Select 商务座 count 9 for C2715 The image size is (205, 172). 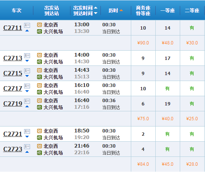143,73
